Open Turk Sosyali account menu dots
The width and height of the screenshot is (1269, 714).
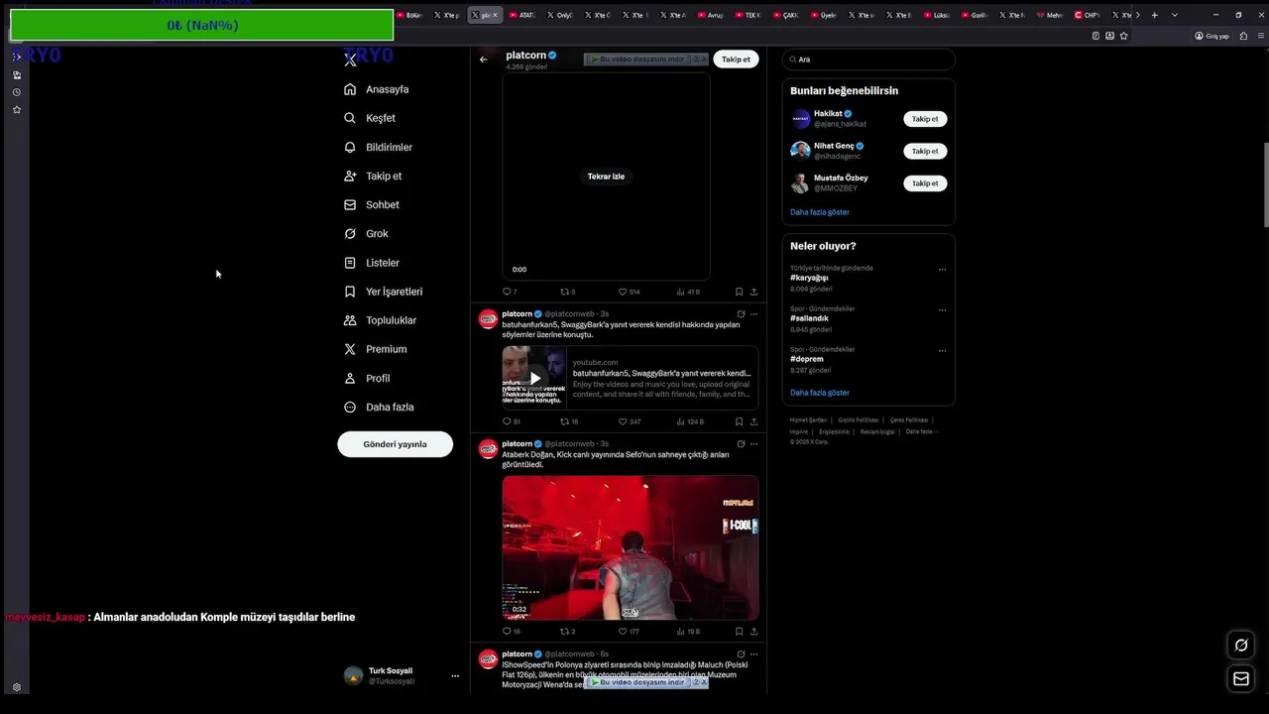pos(455,676)
